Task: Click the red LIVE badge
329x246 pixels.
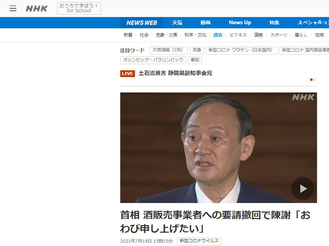Action: click(x=127, y=74)
